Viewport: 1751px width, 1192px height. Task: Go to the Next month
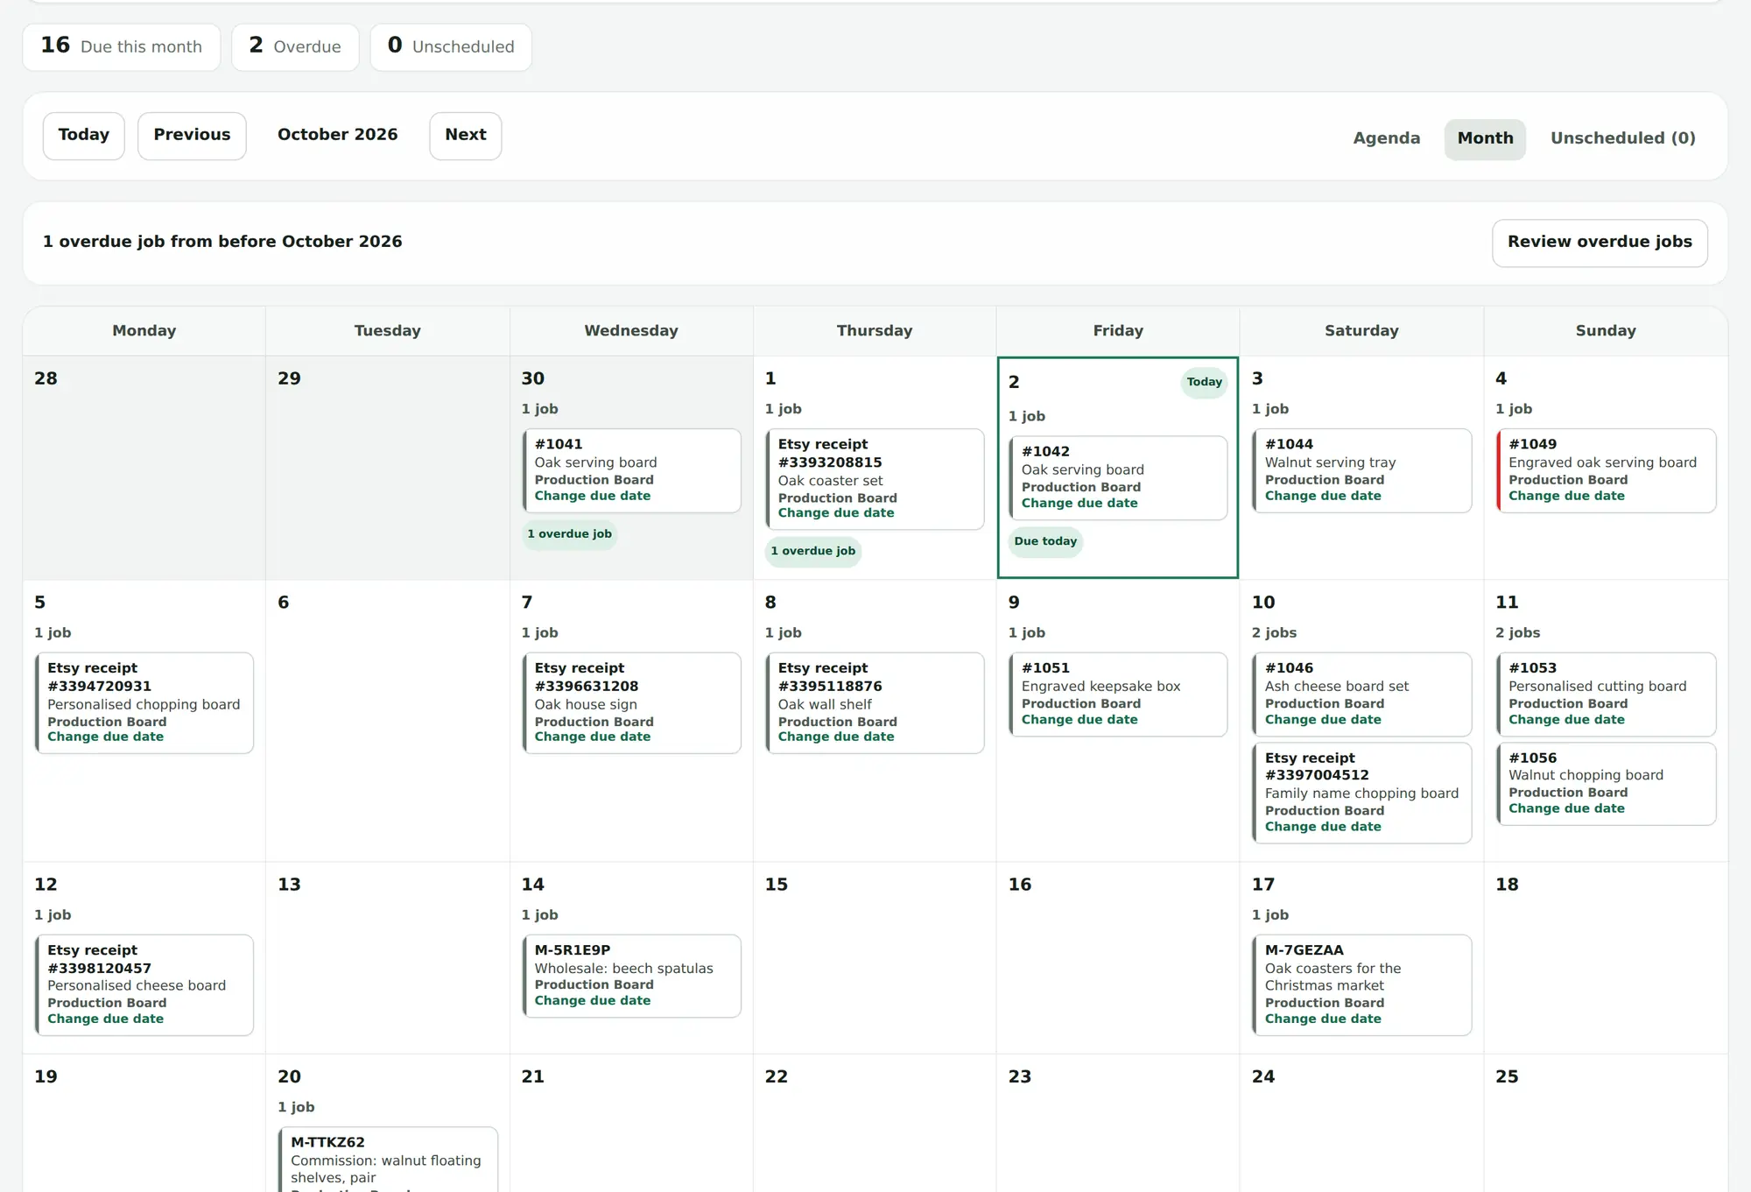coord(465,136)
